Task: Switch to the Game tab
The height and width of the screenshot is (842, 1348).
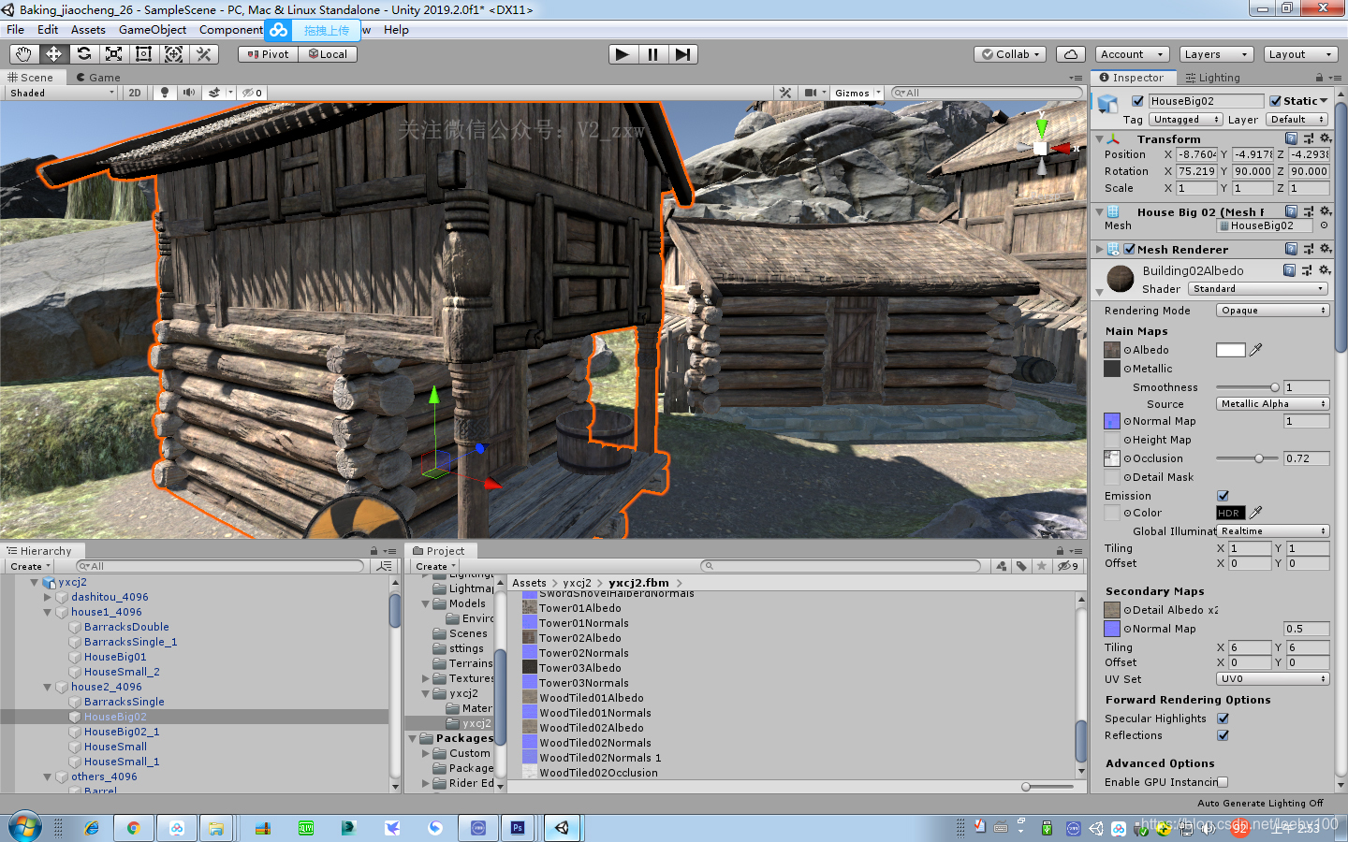Action: pyautogui.click(x=98, y=78)
